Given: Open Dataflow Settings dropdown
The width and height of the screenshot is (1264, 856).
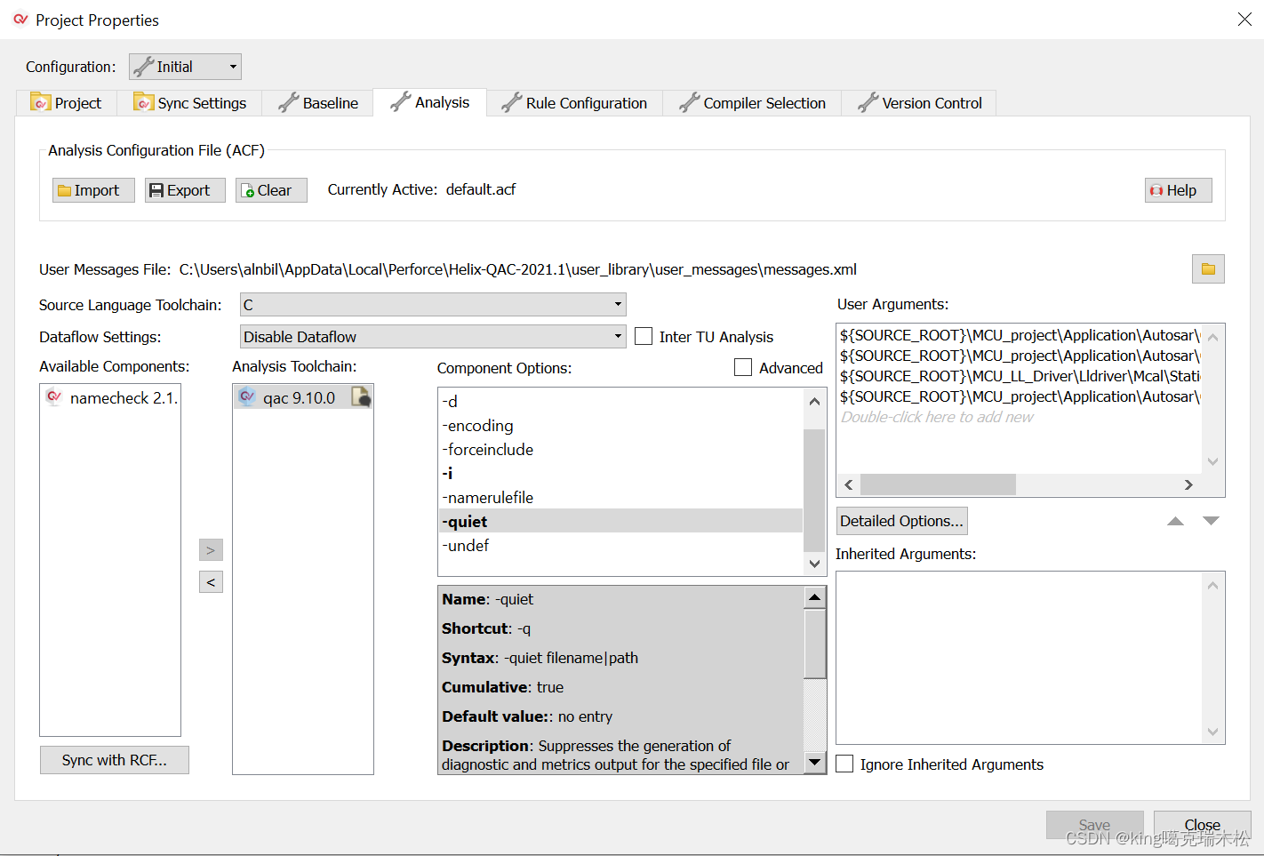Looking at the screenshot, I should tap(433, 337).
